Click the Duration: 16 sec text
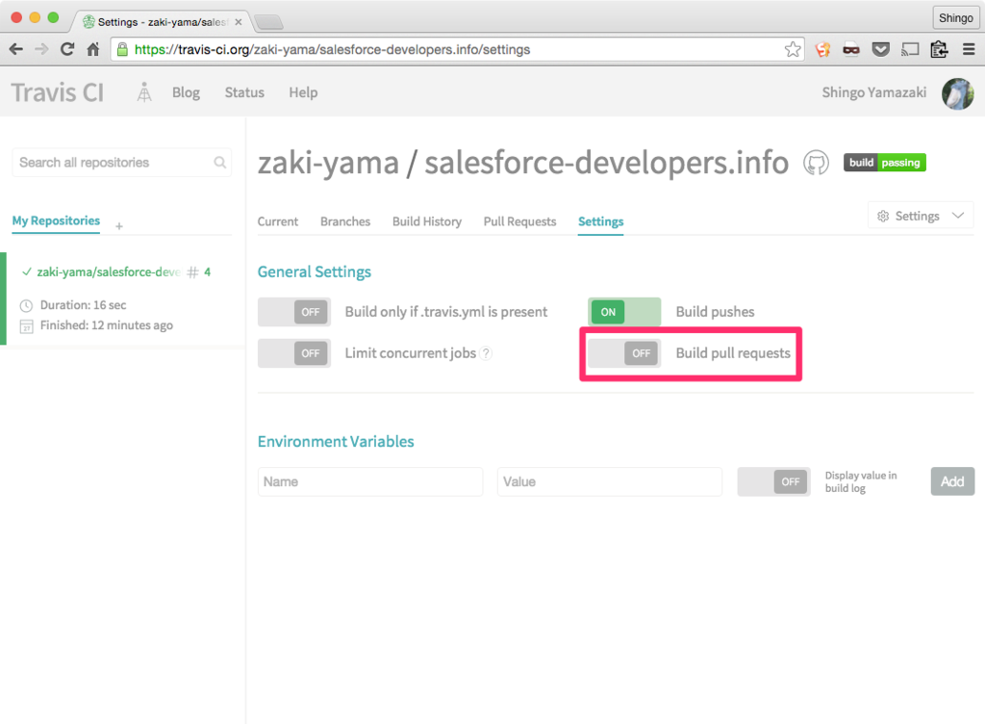 click(x=83, y=305)
